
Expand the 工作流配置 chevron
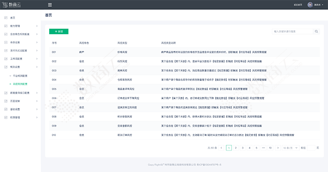click(37, 58)
